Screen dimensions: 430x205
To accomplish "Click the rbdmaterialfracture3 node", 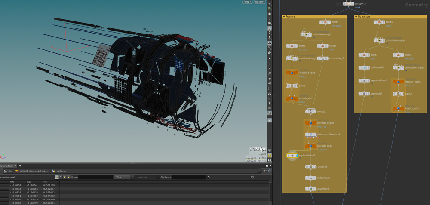I will [x=311, y=135].
